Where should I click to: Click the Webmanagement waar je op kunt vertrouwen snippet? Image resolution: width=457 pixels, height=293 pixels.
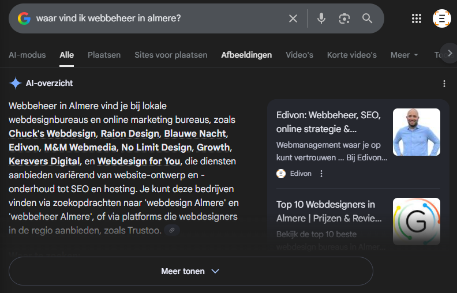tap(332, 151)
